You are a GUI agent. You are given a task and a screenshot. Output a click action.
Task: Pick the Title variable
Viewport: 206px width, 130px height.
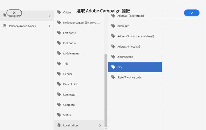pyautogui.click(x=79, y=63)
